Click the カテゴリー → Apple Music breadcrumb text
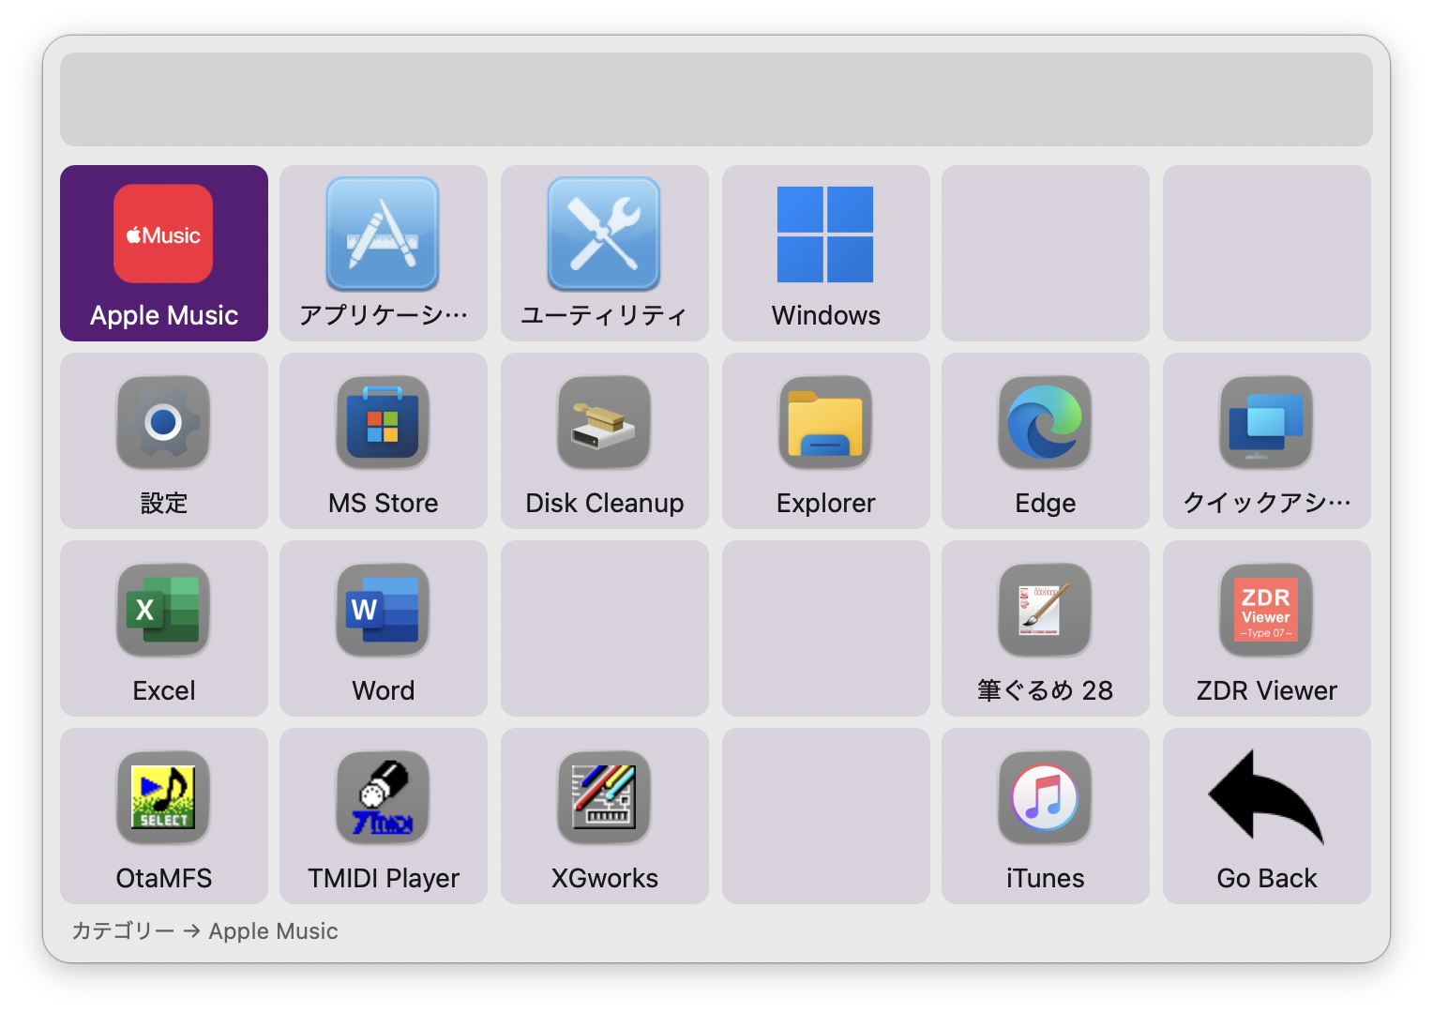 (204, 931)
